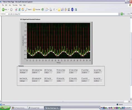Click the Internet zone status indicator
Image resolution: width=132 pixels, height=110 pixels.
tap(120, 104)
